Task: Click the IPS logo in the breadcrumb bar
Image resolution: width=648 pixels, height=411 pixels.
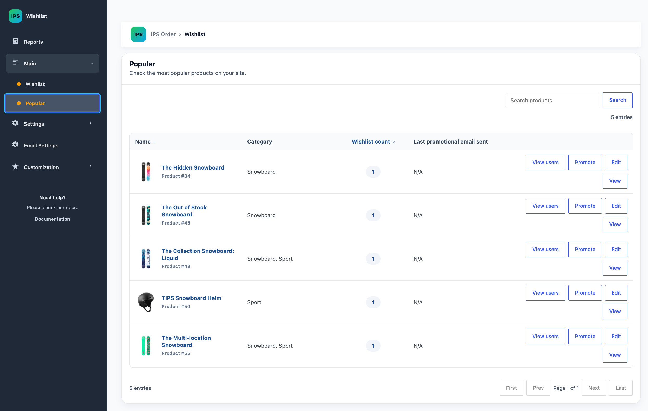Action: click(x=138, y=34)
